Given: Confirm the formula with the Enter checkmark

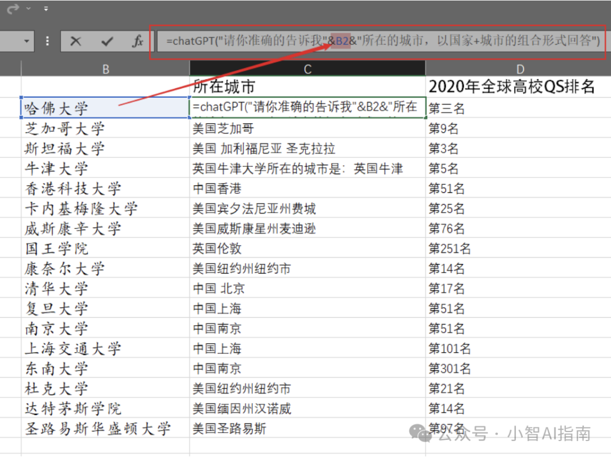Looking at the screenshot, I should 106,41.
